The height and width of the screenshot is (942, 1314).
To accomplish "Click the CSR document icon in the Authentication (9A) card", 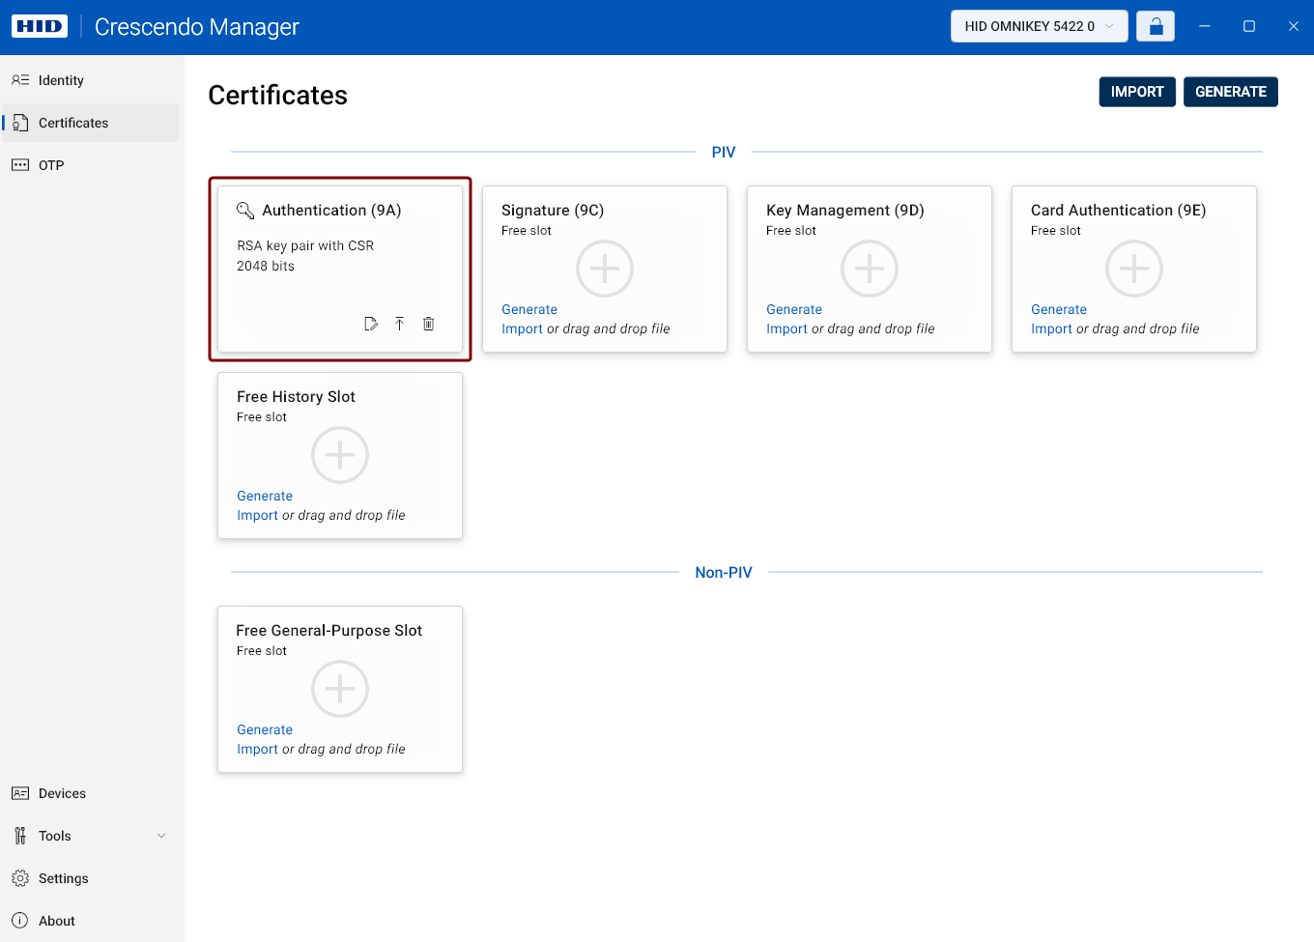I will click(371, 324).
